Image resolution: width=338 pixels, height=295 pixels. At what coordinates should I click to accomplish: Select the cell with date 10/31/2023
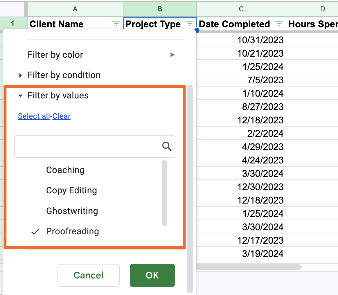pos(241,40)
